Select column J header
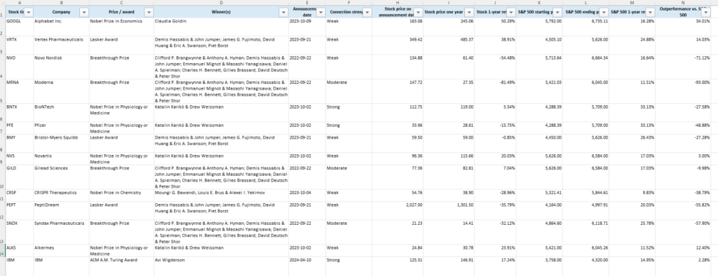Screen dimensions: 718x276 (x=495, y=3)
